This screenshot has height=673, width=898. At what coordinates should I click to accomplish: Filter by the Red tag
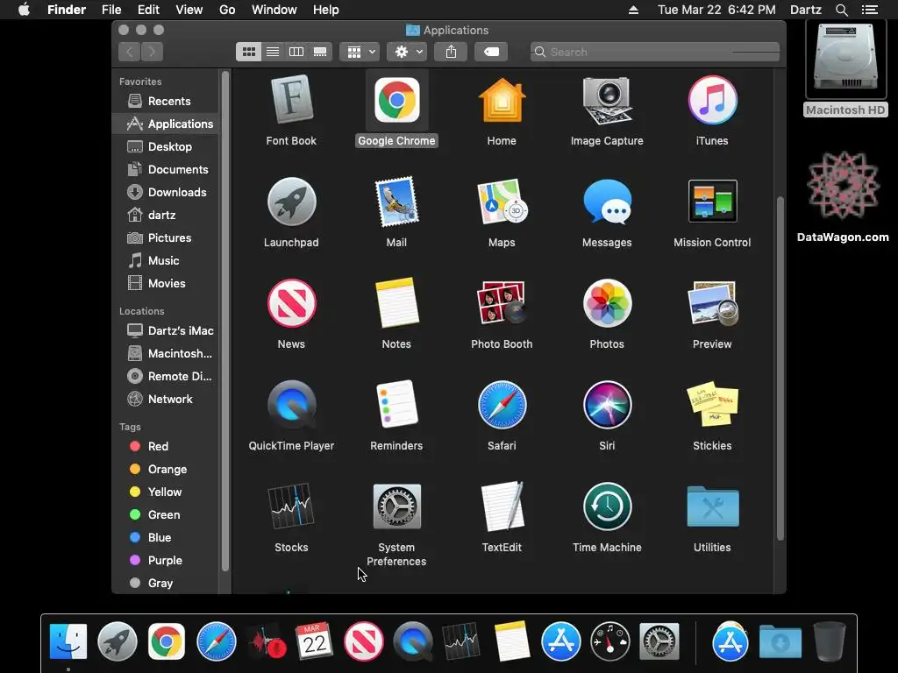tap(166, 447)
